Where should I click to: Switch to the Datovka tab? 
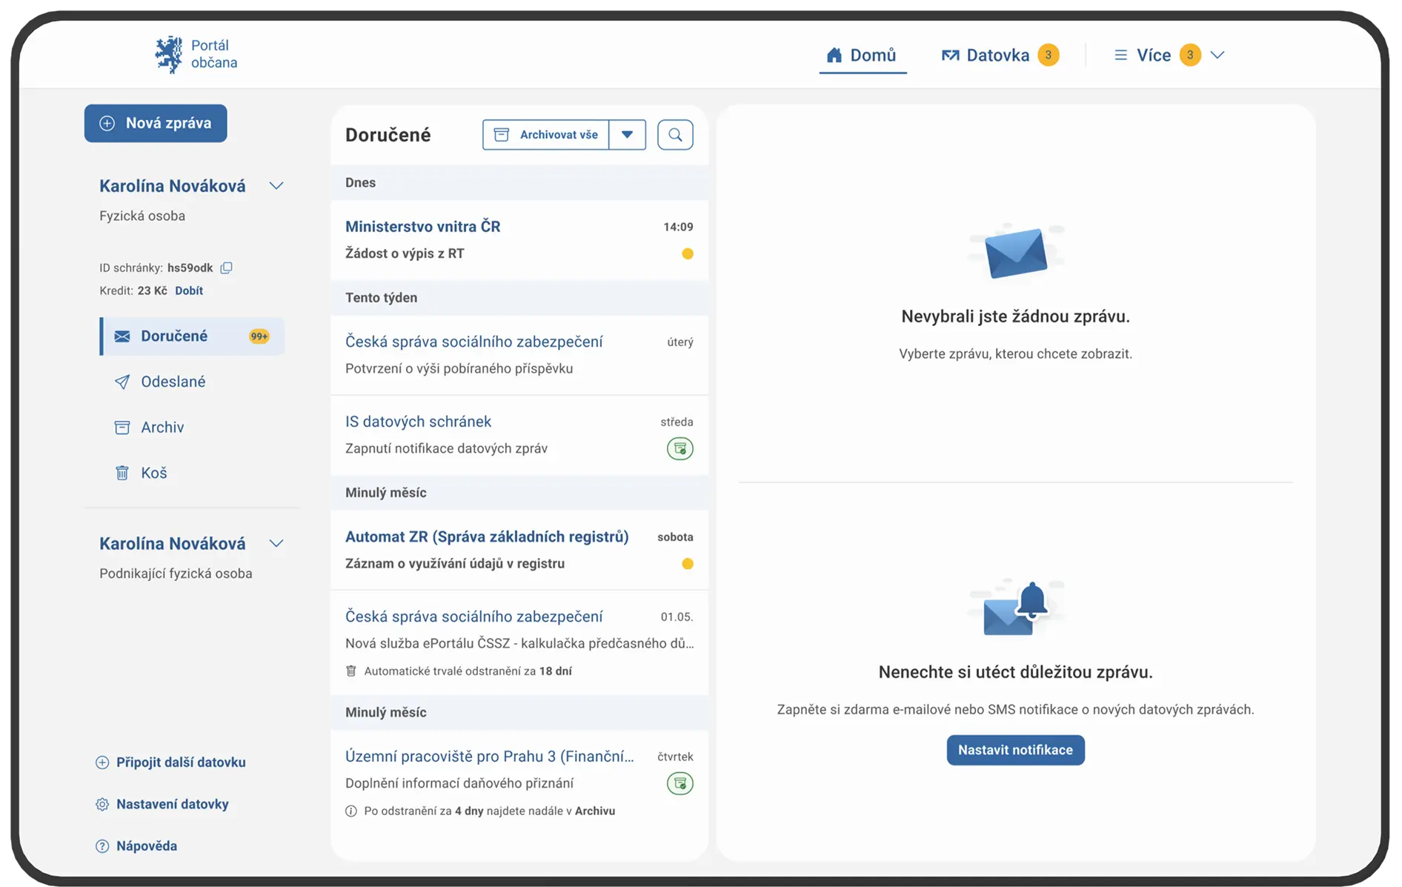click(997, 55)
